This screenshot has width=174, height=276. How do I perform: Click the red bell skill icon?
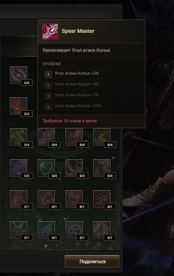click(x=74, y=137)
